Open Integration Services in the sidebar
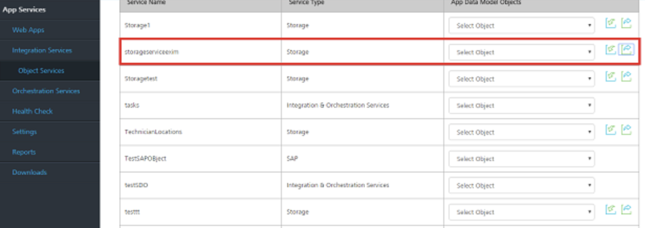 pos(42,51)
